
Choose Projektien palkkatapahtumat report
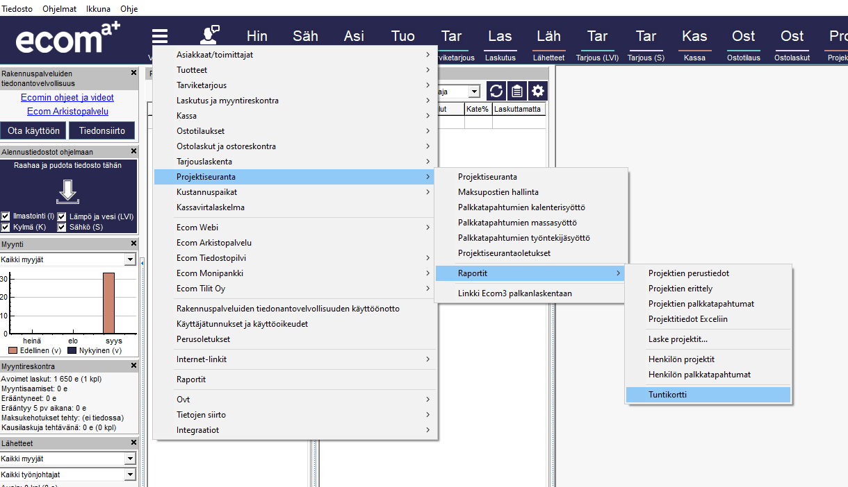708,304
